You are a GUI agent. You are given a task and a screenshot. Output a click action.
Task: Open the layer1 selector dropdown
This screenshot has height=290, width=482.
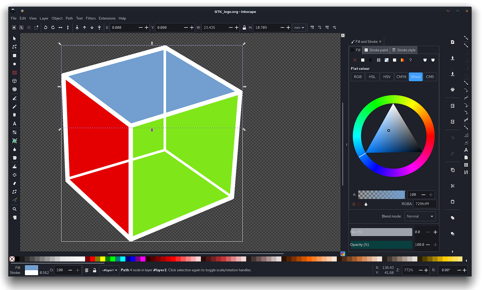coord(109,270)
